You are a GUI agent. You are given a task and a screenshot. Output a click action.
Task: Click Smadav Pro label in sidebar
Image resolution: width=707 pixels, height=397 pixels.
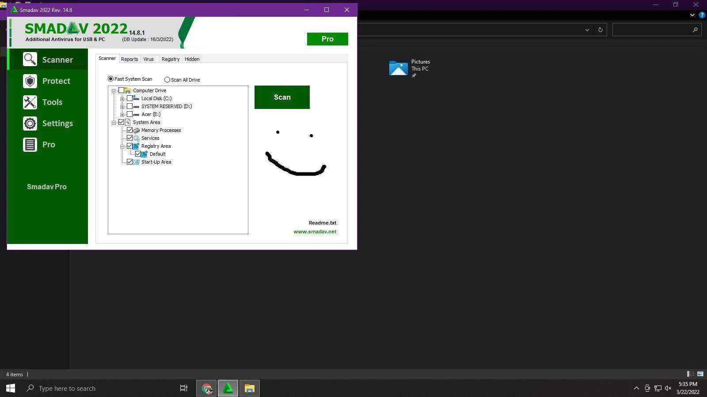[x=47, y=187]
